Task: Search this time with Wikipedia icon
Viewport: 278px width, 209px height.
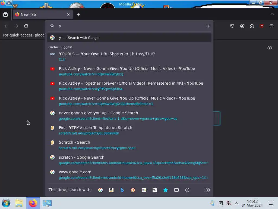Action: [154, 190]
